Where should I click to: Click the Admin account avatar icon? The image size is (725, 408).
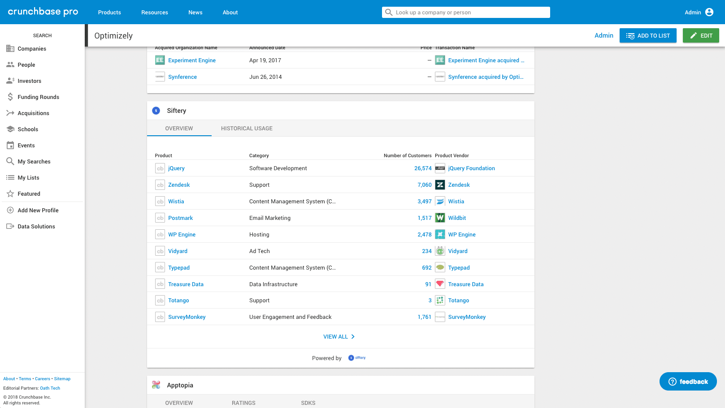tap(709, 12)
